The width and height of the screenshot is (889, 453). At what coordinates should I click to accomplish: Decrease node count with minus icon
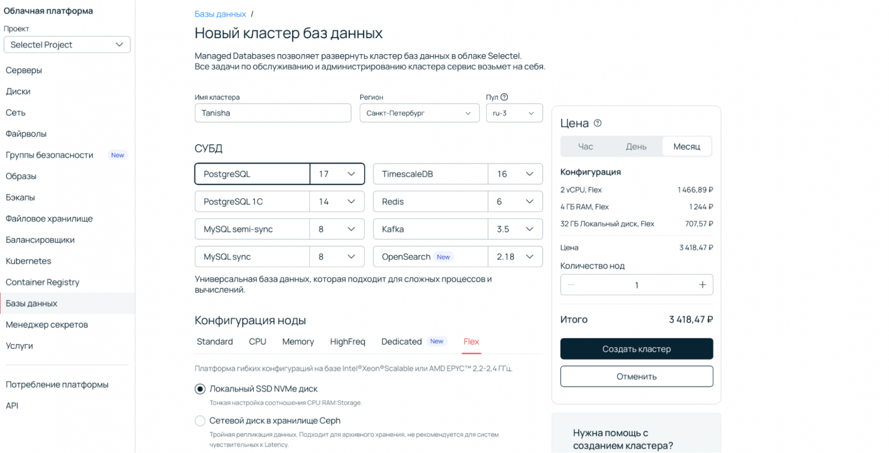(x=571, y=284)
